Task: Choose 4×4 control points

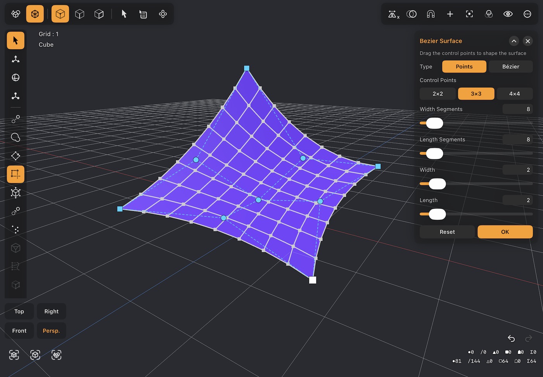Action: pos(514,94)
